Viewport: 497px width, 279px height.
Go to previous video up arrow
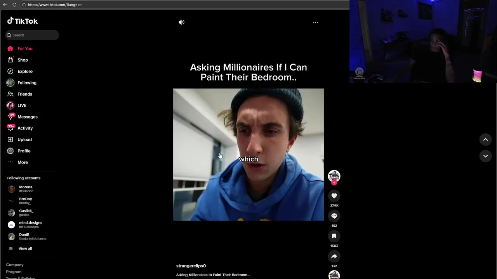485,139
